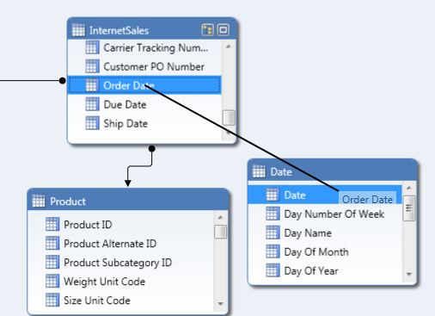
Task: Select the Weight Unit Code column
Action: pos(120,282)
